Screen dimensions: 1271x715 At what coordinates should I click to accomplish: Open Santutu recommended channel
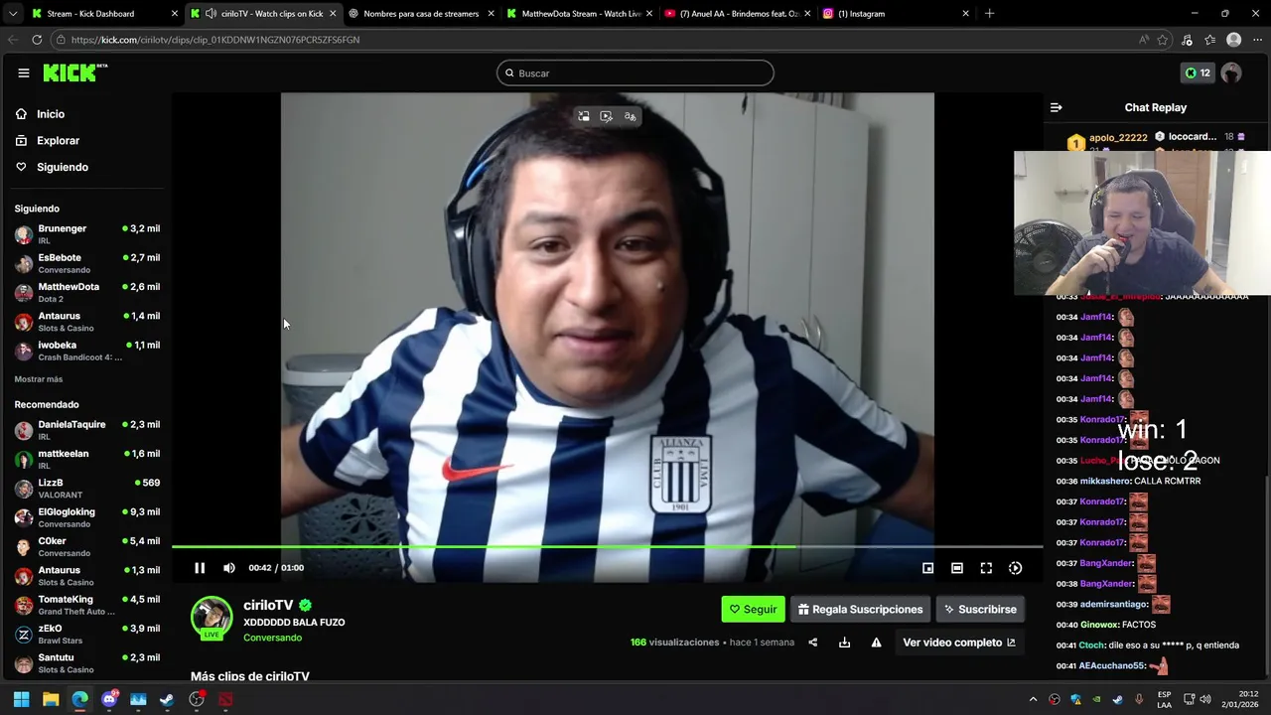point(87,663)
